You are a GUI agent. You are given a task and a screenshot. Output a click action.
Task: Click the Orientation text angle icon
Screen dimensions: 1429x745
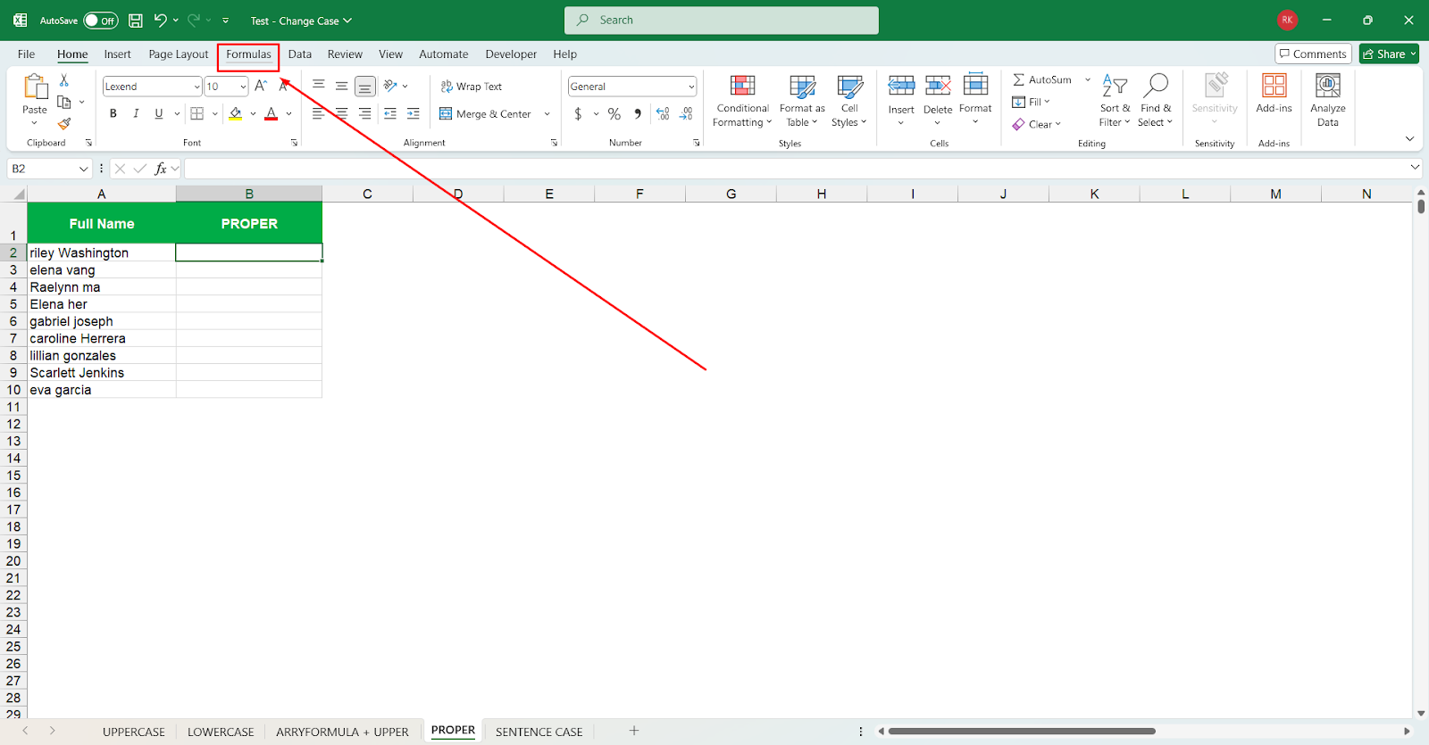(x=390, y=86)
